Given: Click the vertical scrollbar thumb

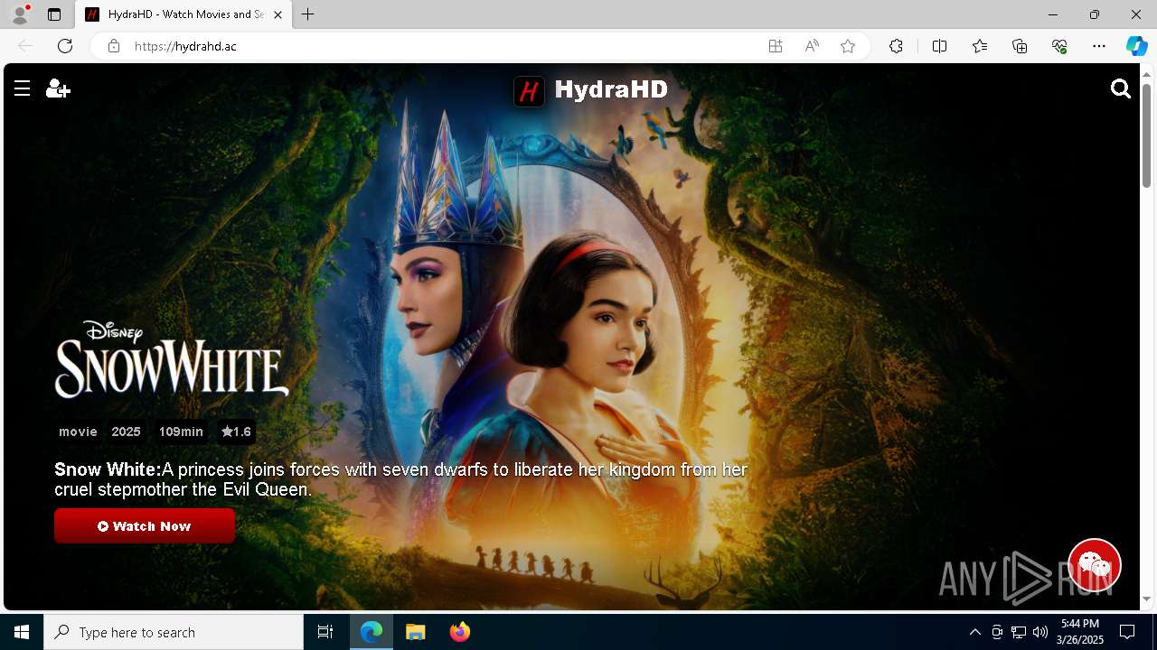Looking at the screenshot, I should pos(1147,135).
